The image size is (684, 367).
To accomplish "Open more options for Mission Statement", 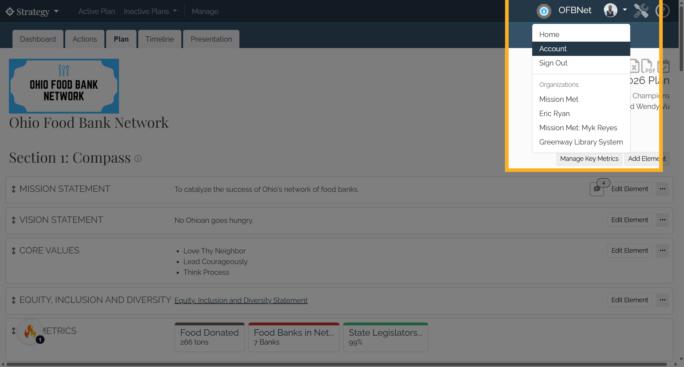I will (x=662, y=189).
